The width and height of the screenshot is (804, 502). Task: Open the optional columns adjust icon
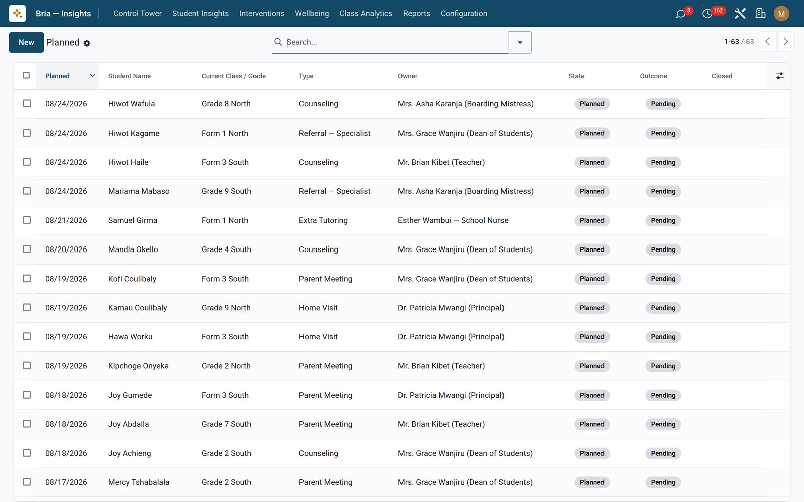tap(779, 76)
